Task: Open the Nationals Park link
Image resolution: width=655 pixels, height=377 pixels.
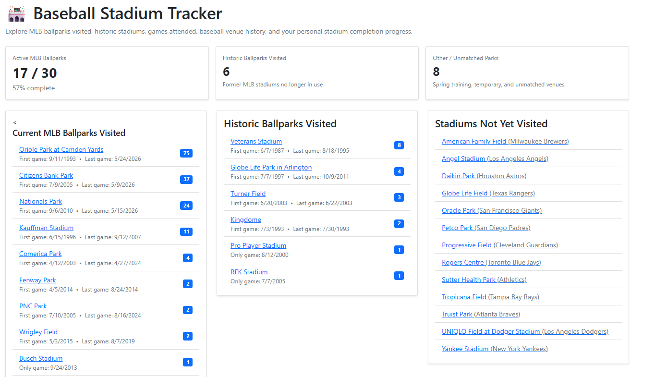Action: coord(40,201)
